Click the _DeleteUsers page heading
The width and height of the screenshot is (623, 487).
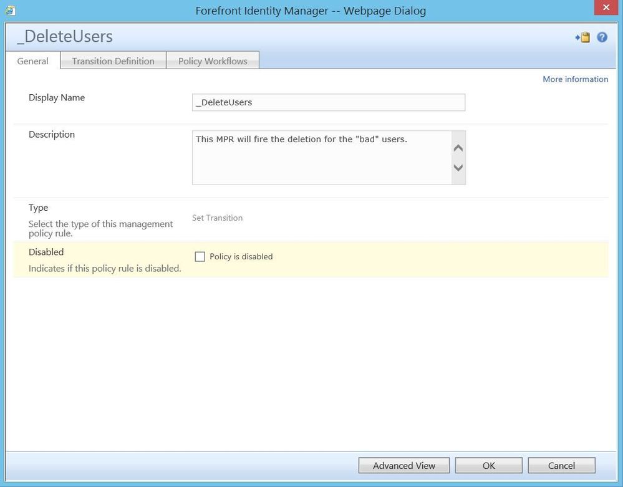click(65, 37)
